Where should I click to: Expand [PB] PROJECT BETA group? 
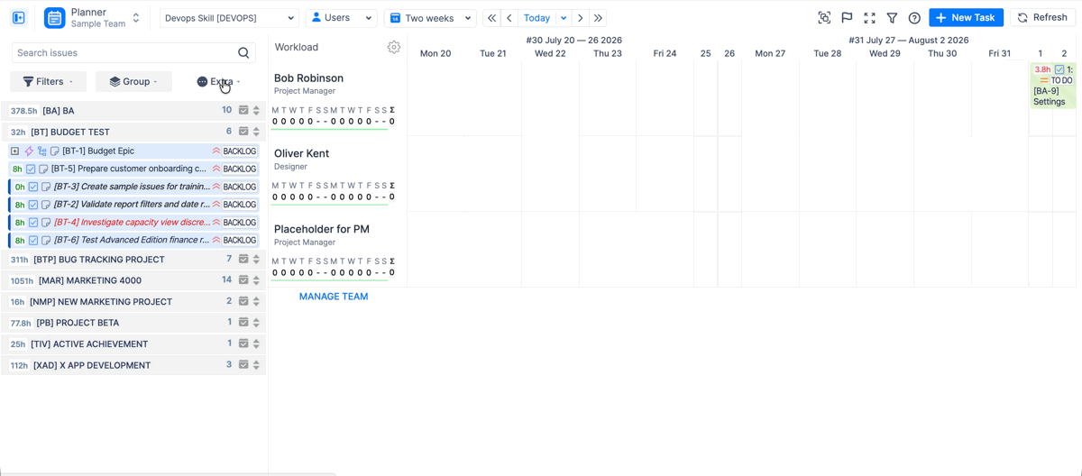[x=133, y=323]
